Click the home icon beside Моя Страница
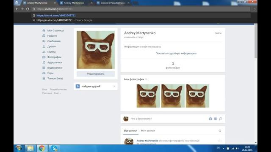The image size is (271, 152). [44, 30]
